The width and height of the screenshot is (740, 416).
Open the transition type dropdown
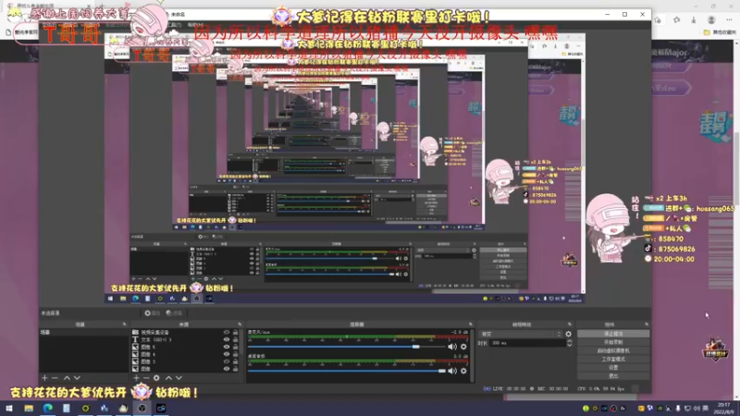pos(521,334)
